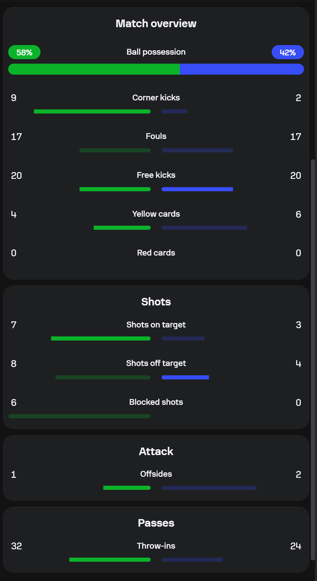Click the blue segment of the possession bar
The height and width of the screenshot is (581, 317).
pyautogui.click(x=242, y=69)
